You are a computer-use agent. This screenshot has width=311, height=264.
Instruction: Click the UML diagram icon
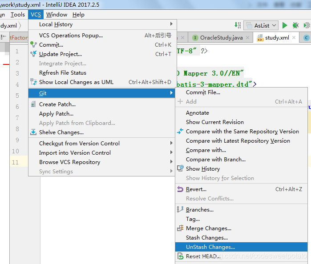[33, 82]
